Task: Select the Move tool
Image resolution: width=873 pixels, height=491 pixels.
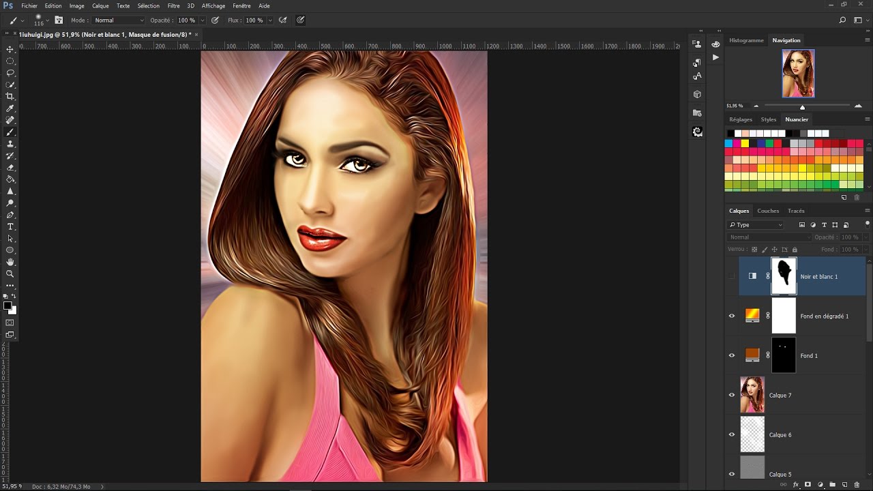Action: click(10, 49)
